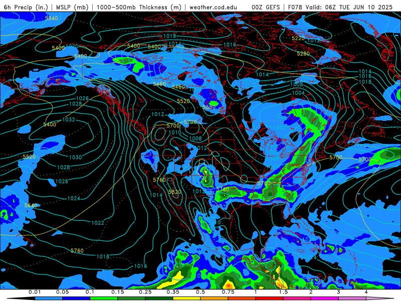Click the '1032' isobar label over the Pacific
The image size is (401, 301).
69,119
